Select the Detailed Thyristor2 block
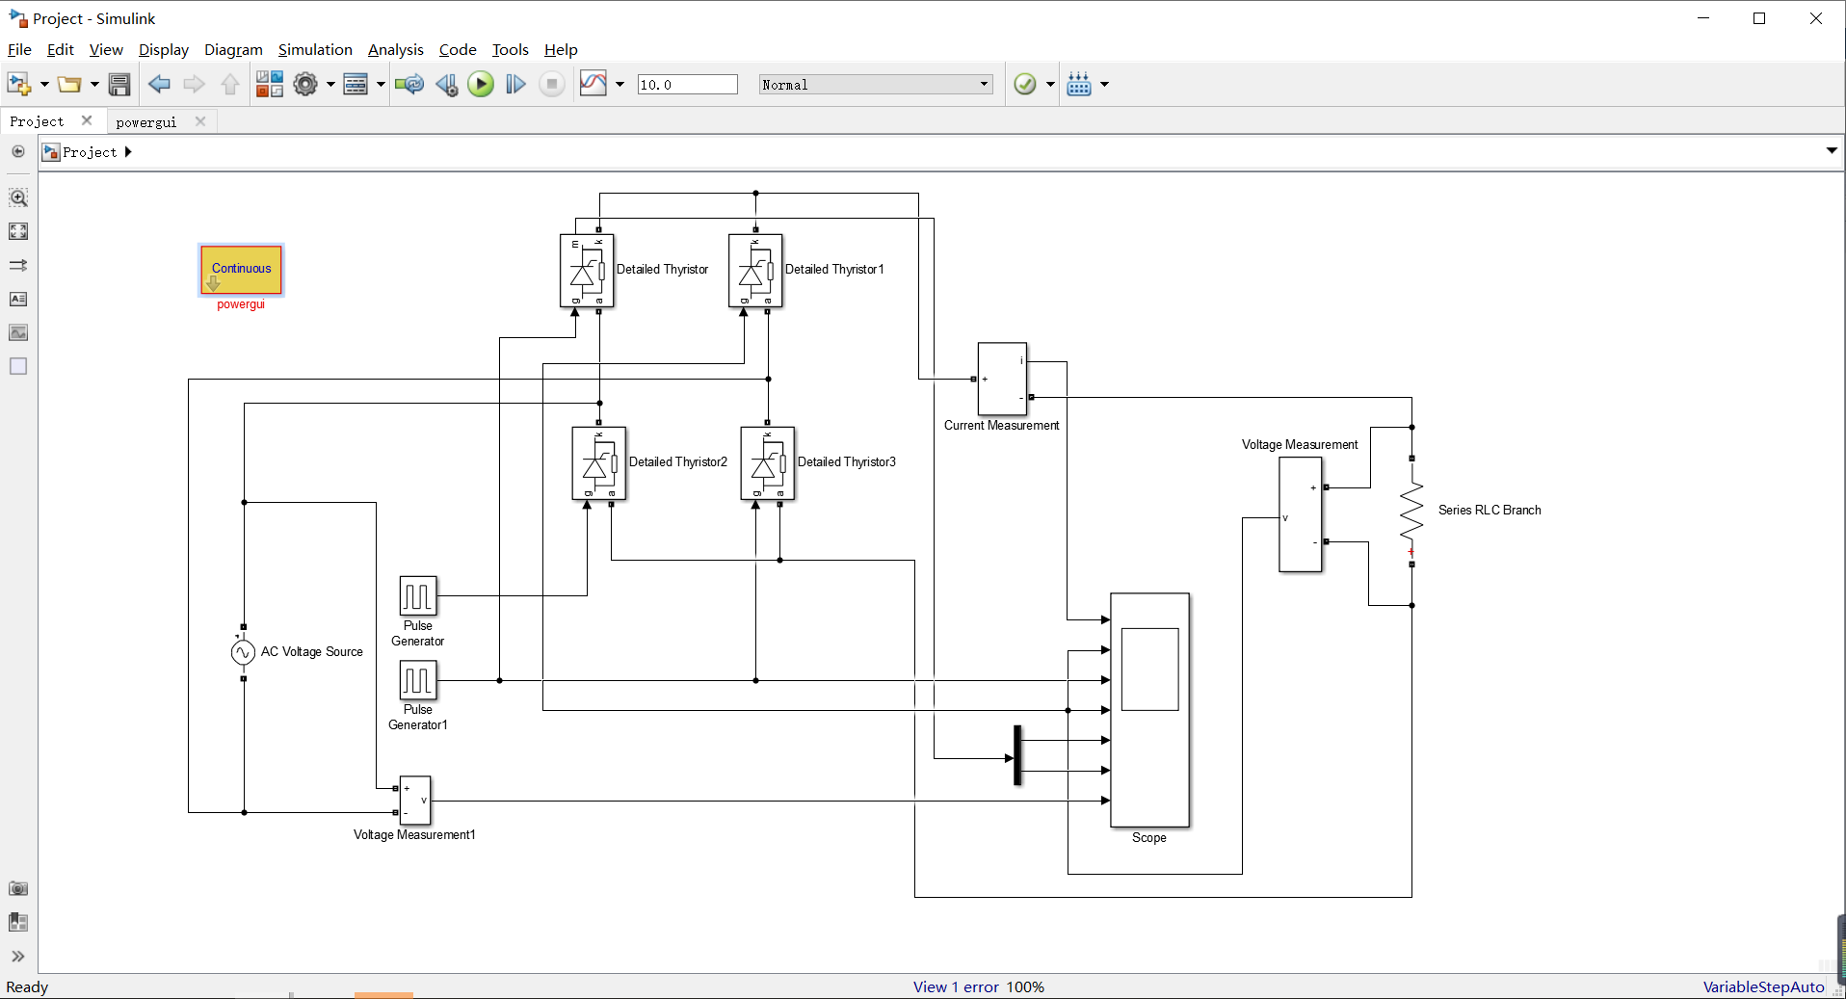Image resolution: width=1846 pixels, height=999 pixels. (598, 463)
